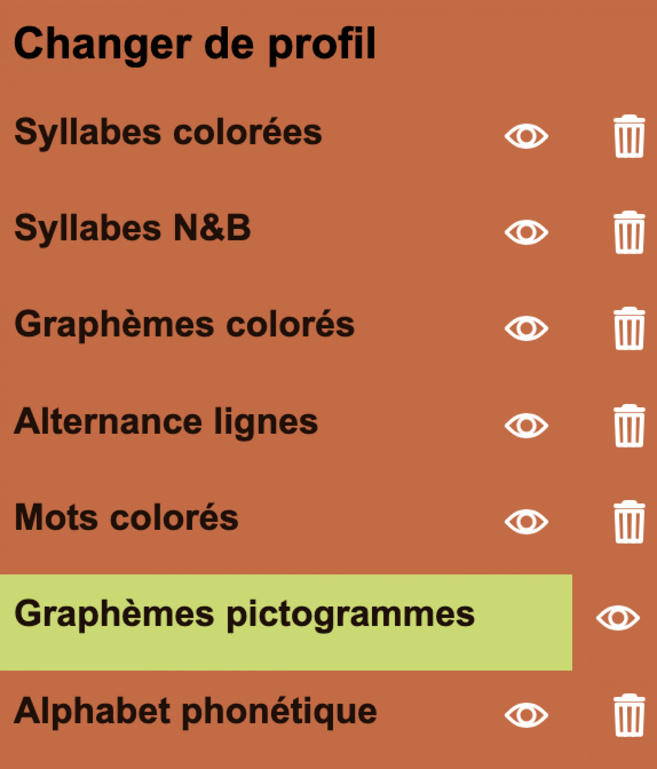The width and height of the screenshot is (657, 769).
Task: Delete the Syllabes colorées profile
Action: pos(629,136)
